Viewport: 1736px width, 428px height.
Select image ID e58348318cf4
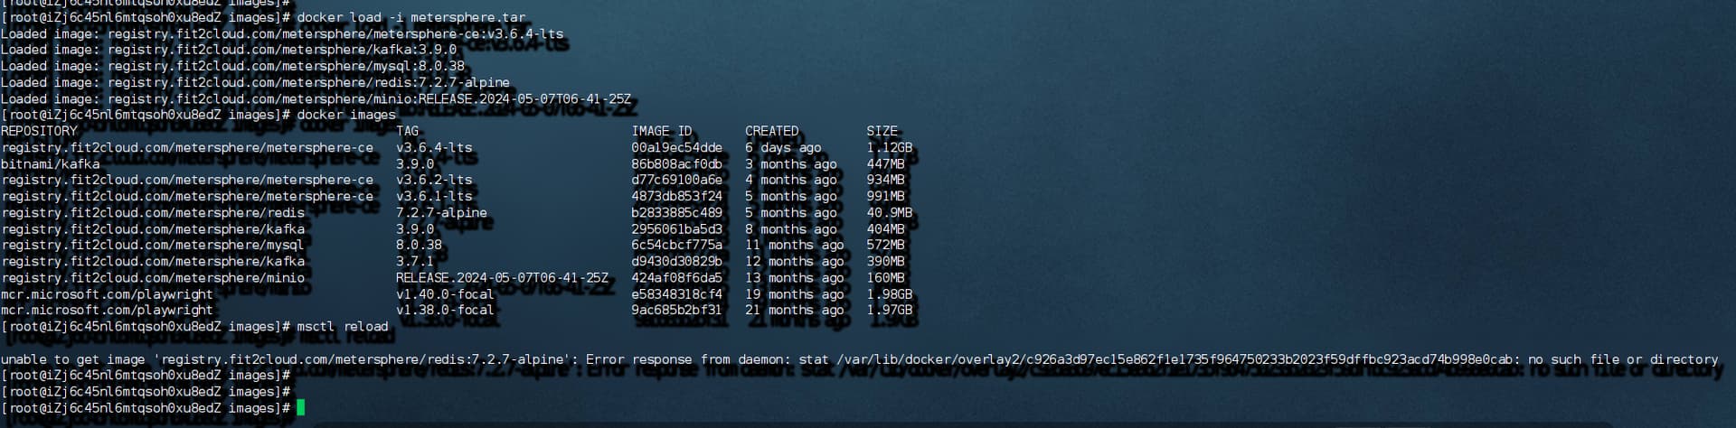click(x=677, y=293)
